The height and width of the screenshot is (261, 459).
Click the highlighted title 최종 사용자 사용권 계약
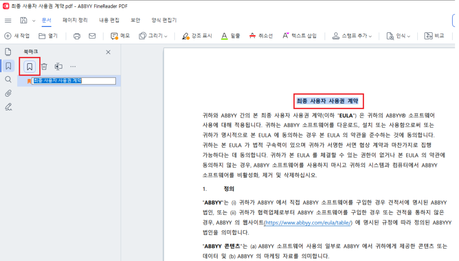click(328, 101)
